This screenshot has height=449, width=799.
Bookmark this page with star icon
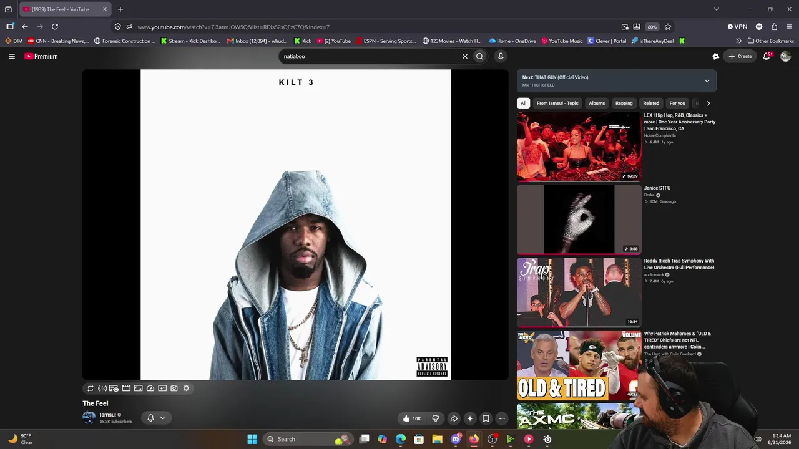[x=668, y=27]
